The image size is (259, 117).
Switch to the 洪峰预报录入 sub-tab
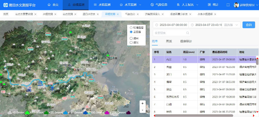tap(152, 14)
